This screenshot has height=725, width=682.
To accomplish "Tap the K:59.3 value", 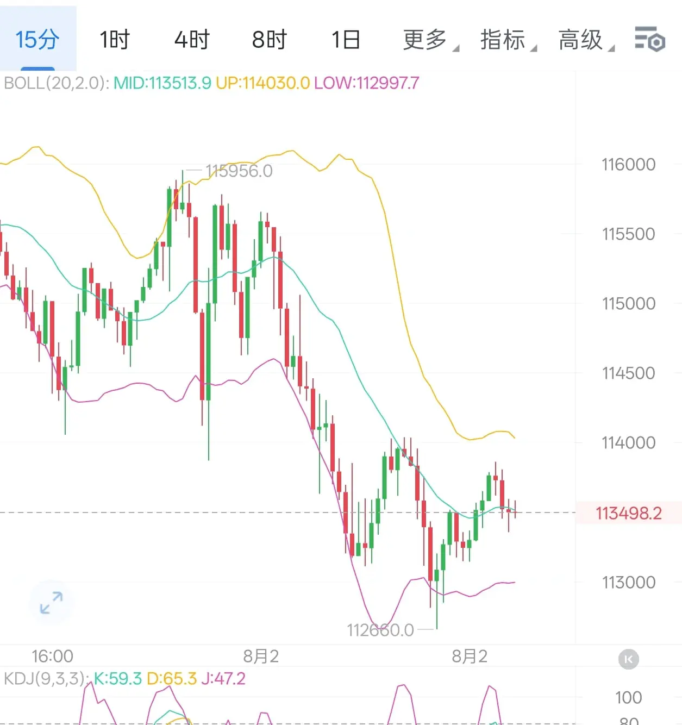I will pyautogui.click(x=117, y=678).
